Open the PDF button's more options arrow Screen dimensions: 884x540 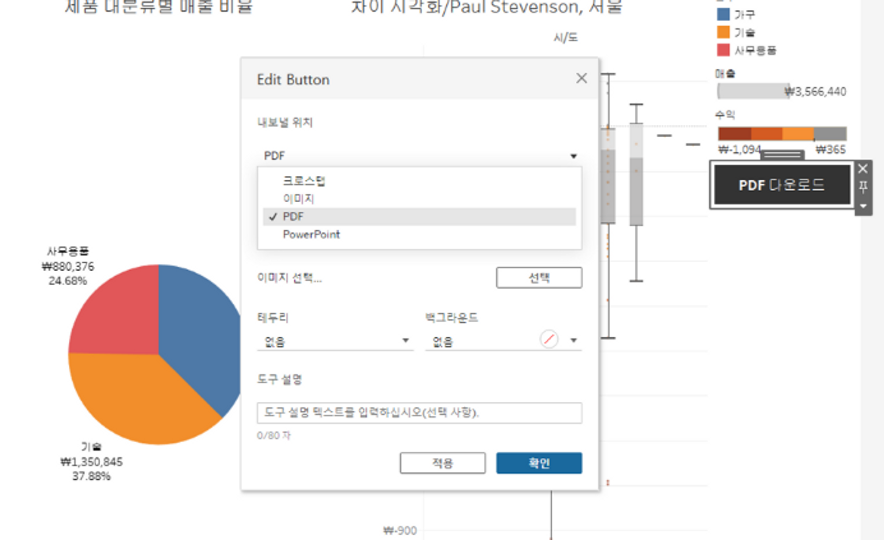(863, 206)
